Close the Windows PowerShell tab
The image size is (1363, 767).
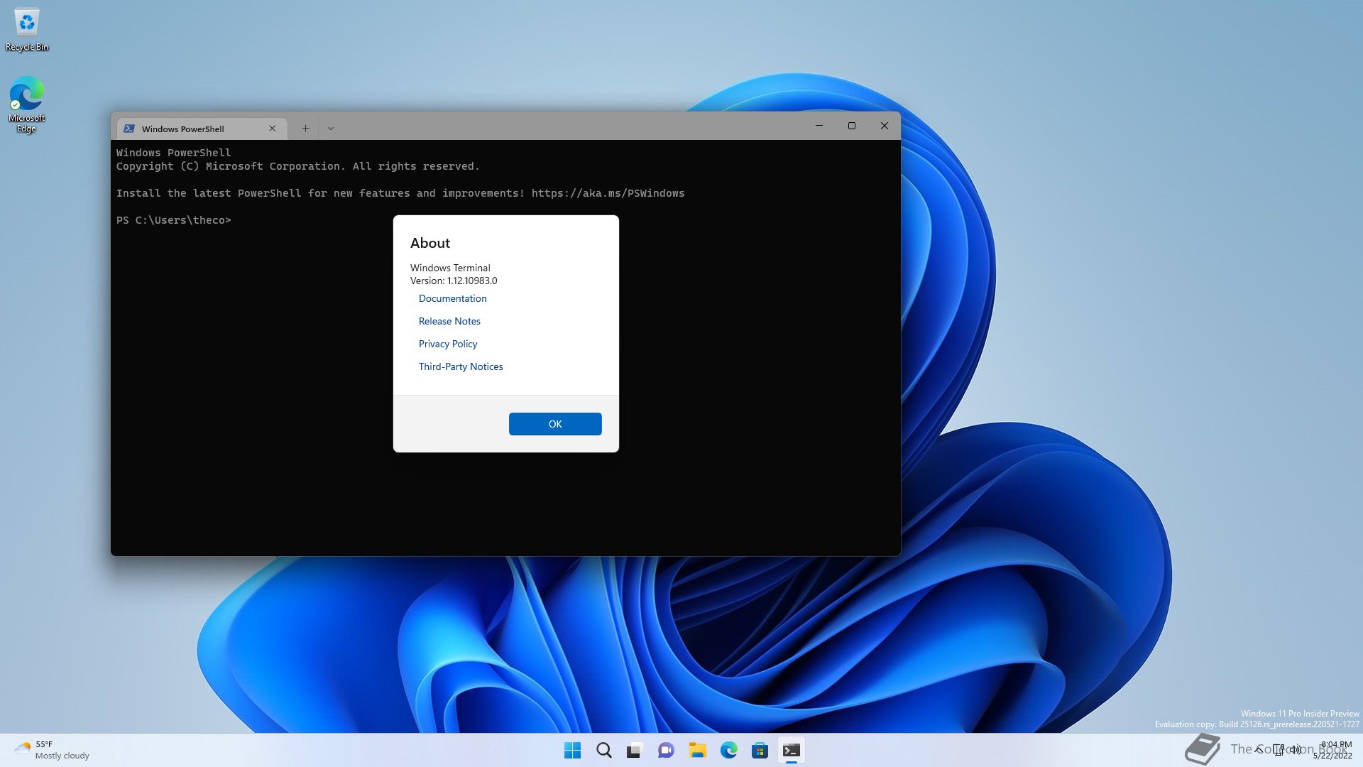click(272, 129)
